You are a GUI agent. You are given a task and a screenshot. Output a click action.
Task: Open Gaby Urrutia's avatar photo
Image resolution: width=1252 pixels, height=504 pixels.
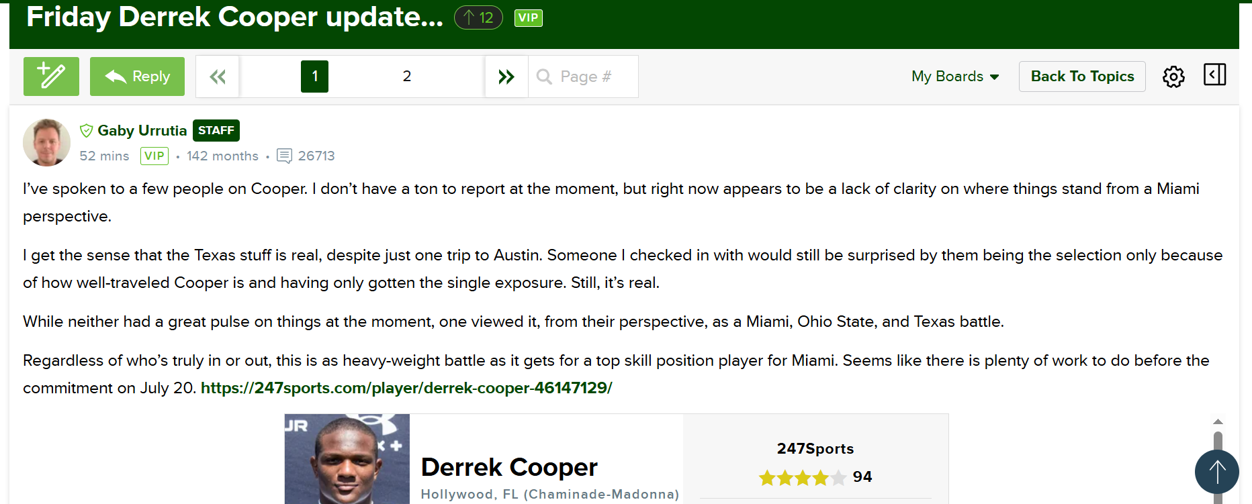[46, 142]
